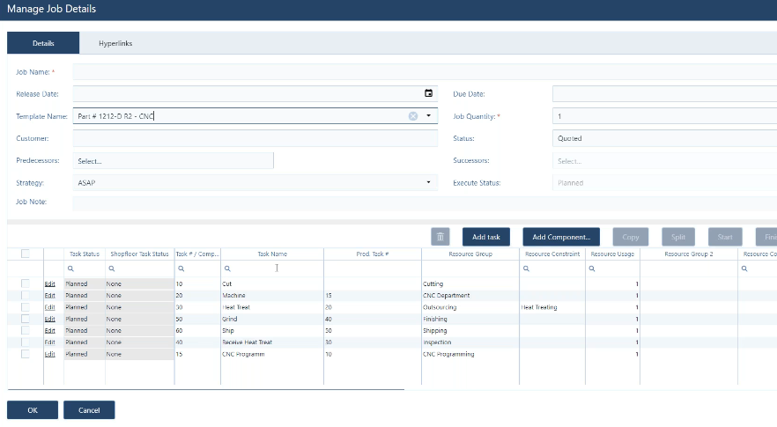Screen dimensions: 777x427
Task: Select the Shipping resource group cell
Action: tap(470, 330)
